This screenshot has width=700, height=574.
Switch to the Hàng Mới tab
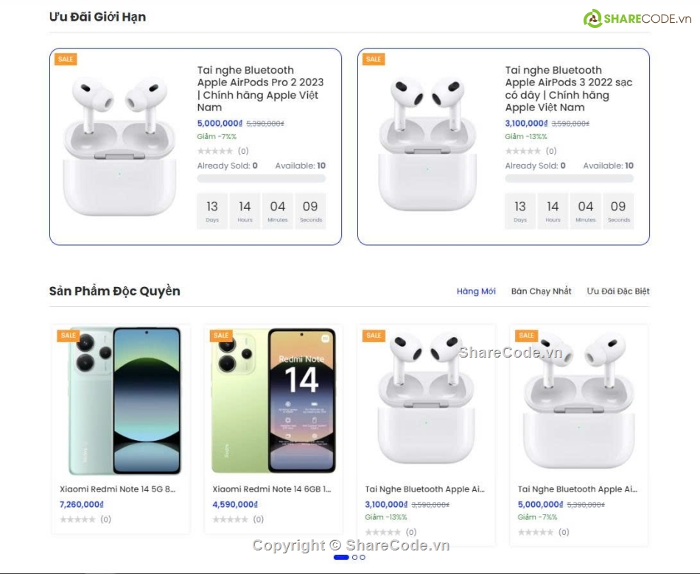tap(476, 291)
